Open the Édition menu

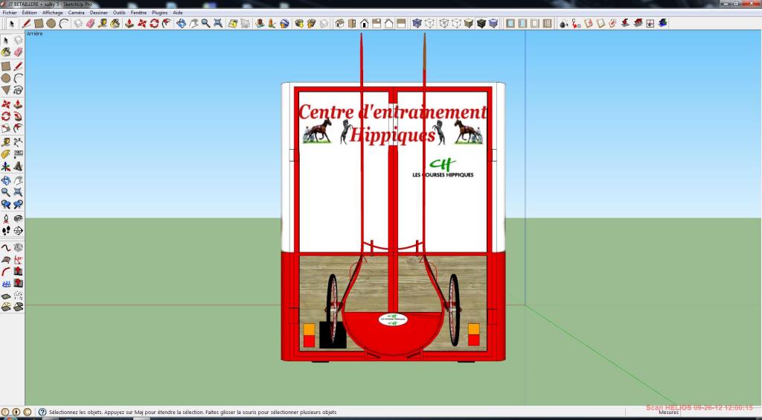(x=29, y=13)
